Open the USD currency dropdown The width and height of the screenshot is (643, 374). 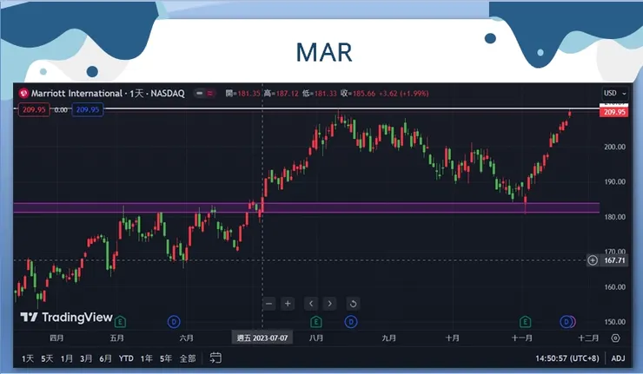(x=614, y=93)
